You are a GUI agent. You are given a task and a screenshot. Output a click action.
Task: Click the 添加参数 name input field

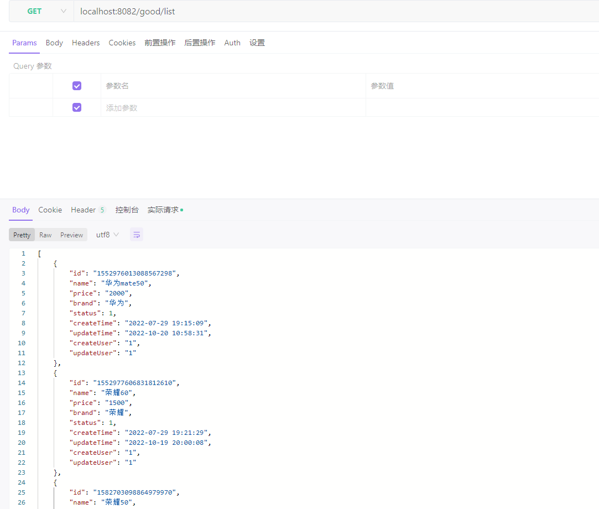click(232, 108)
